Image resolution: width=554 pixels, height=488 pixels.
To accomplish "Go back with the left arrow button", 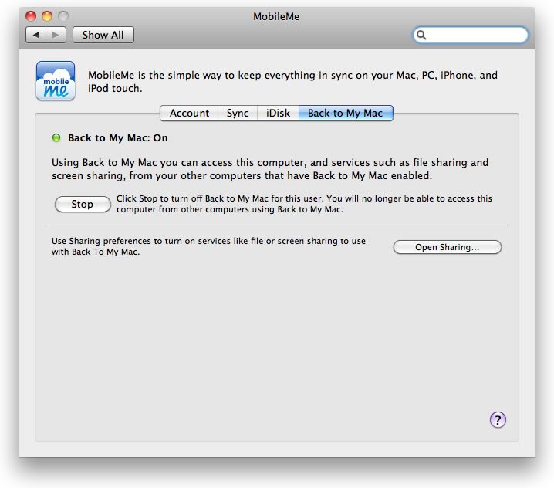I will coord(36,35).
